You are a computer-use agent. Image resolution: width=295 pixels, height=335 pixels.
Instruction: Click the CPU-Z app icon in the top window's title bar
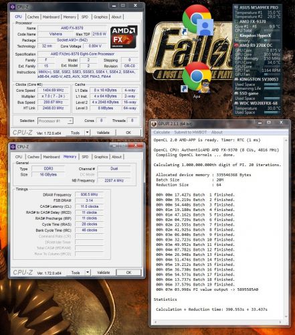point(13,7)
